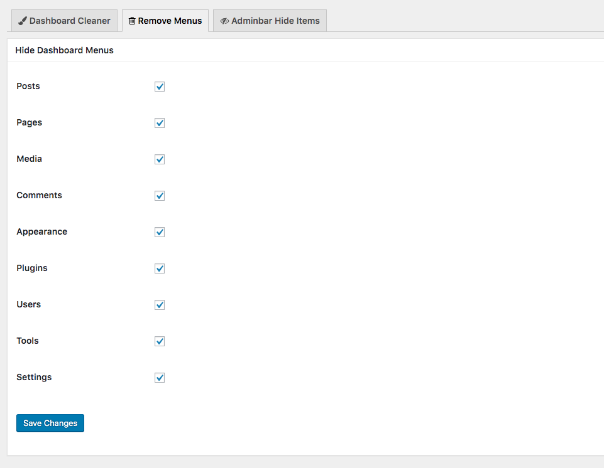Image resolution: width=604 pixels, height=468 pixels.
Task: Select the Remove Menus tab
Action: [x=165, y=21]
